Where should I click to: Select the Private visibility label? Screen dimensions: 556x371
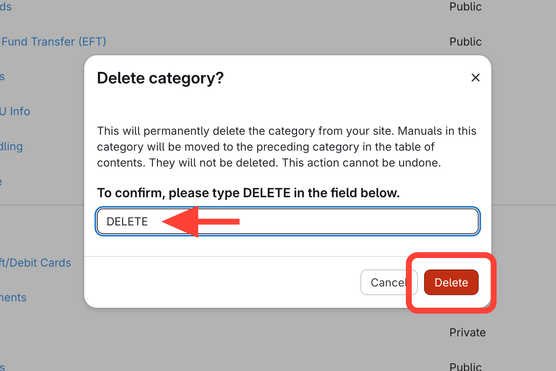[x=467, y=332]
